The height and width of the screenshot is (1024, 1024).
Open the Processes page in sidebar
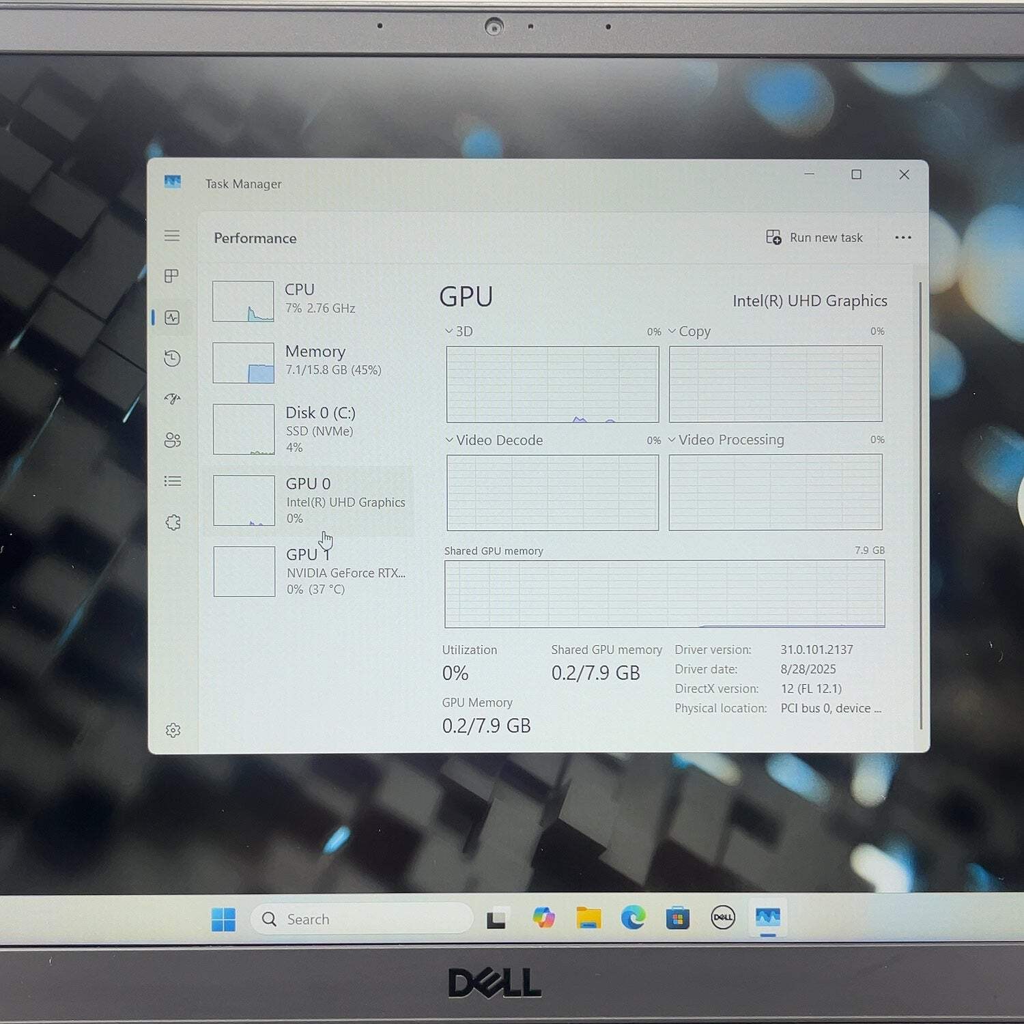(x=172, y=276)
